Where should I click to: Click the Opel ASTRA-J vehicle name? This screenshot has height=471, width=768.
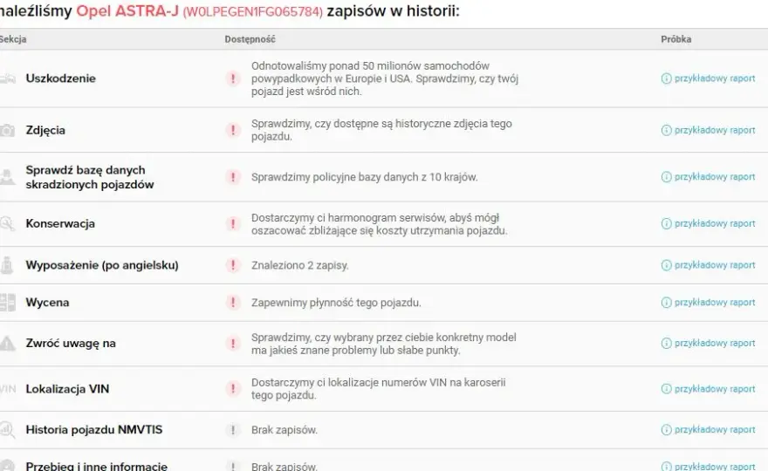(x=127, y=10)
